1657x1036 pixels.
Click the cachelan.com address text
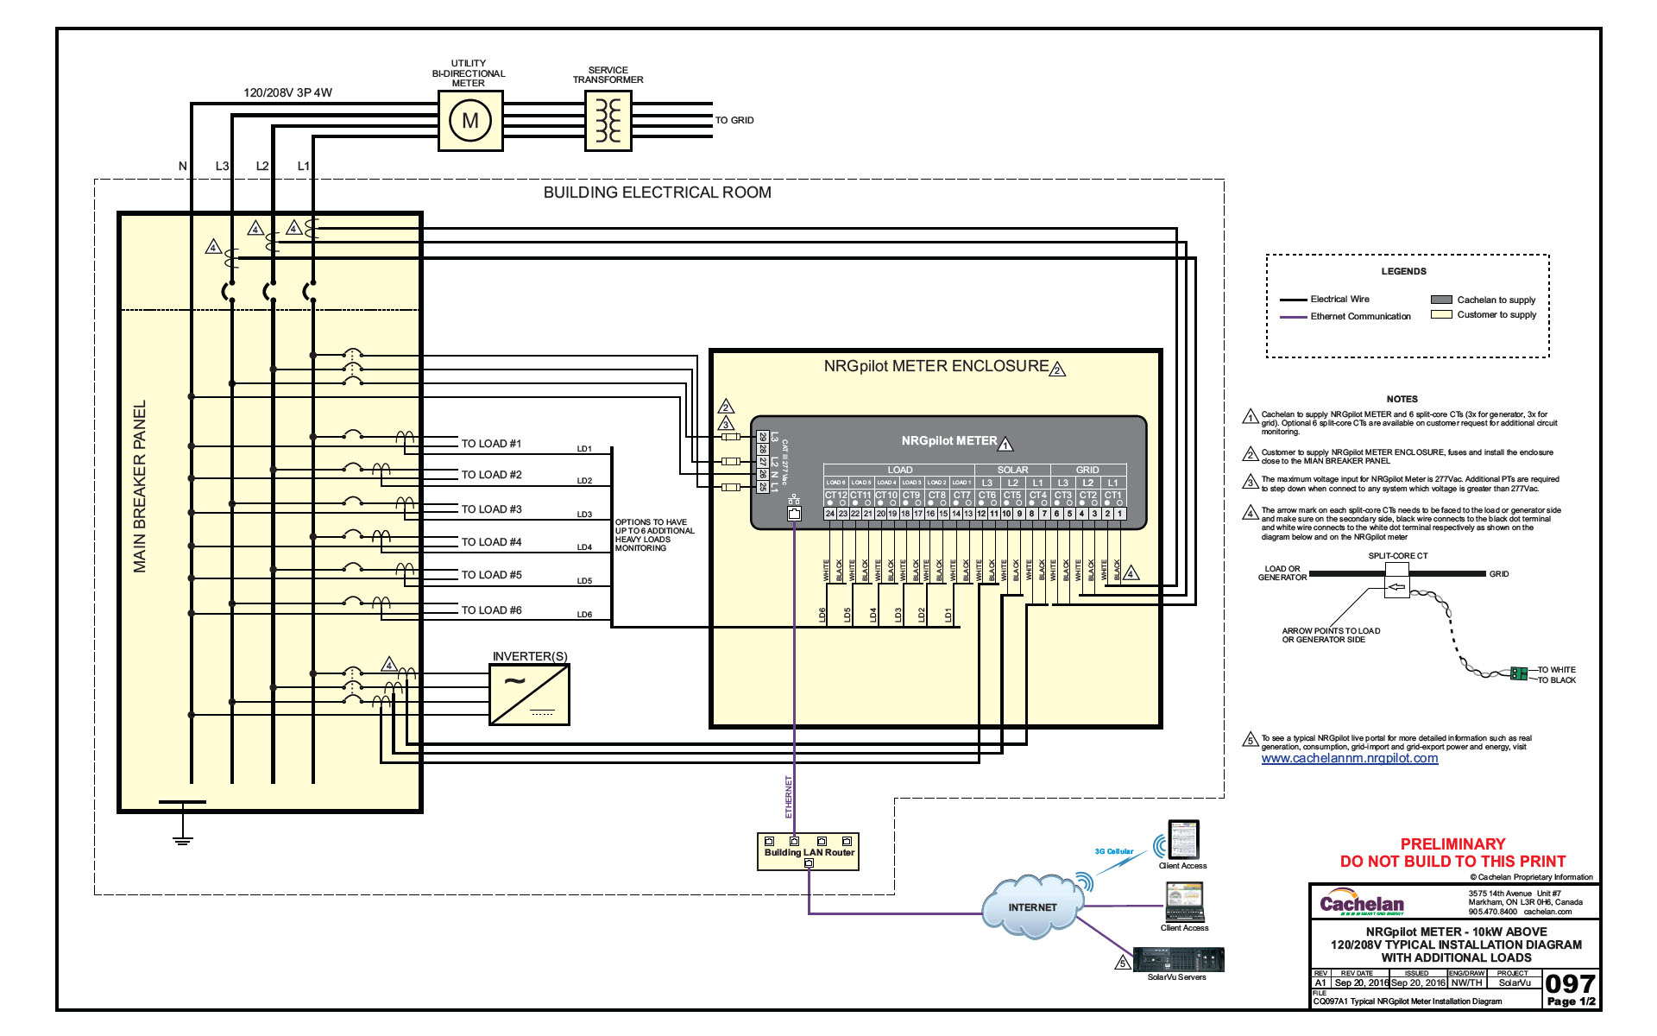click(1547, 911)
